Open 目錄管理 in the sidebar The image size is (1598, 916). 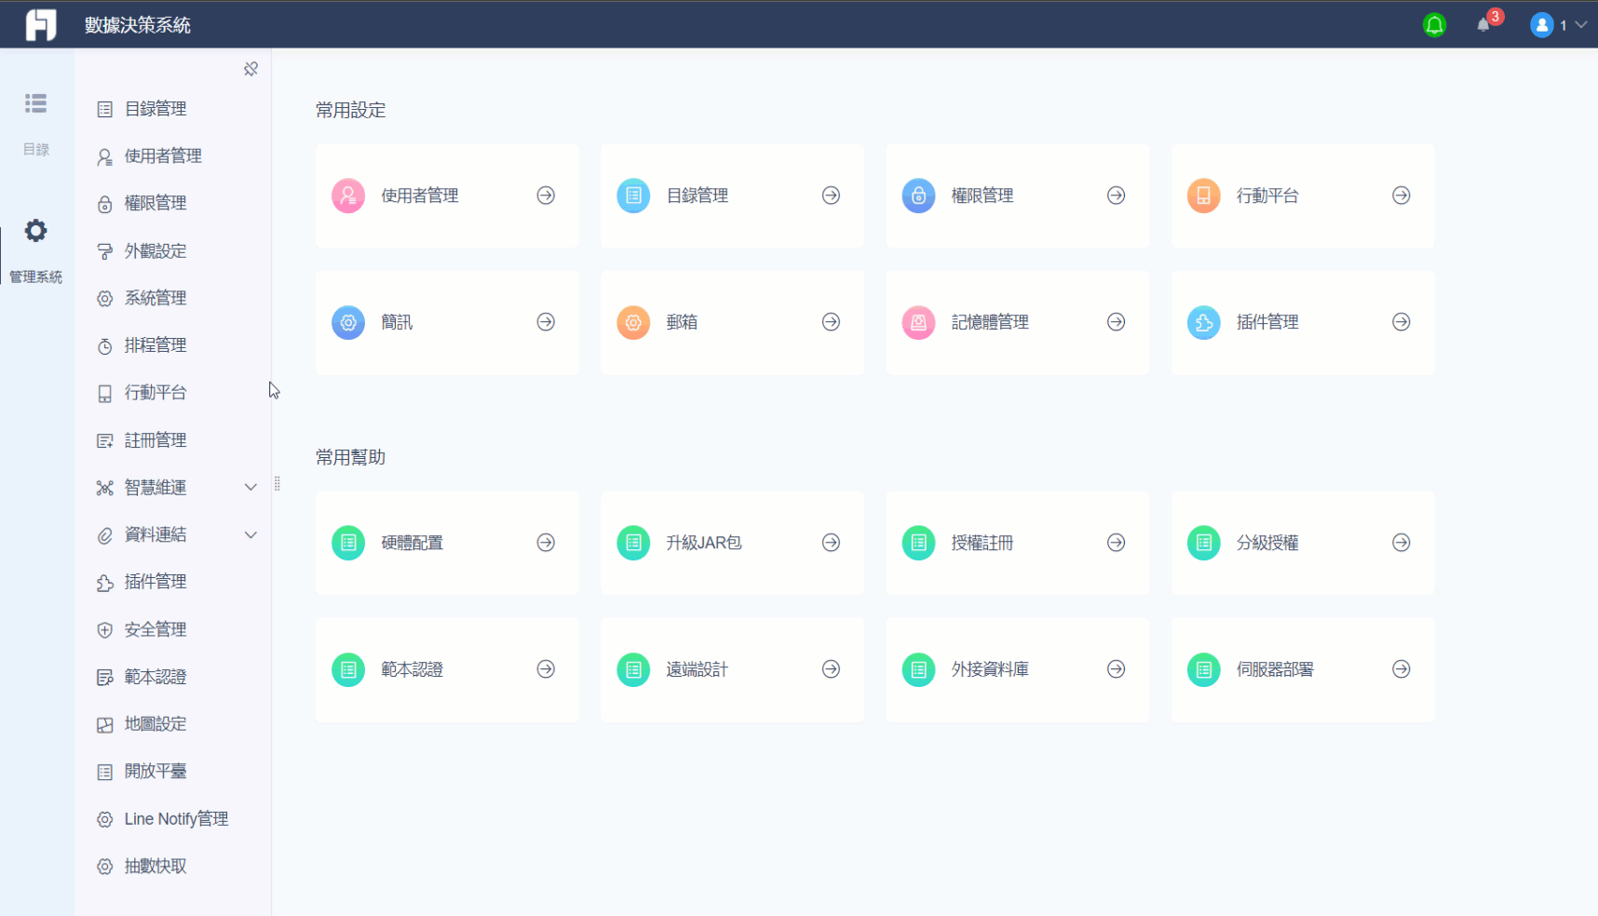(173, 109)
